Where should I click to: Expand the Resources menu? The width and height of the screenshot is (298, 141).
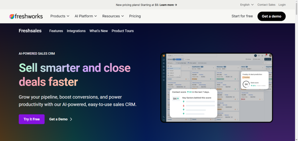click(x=113, y=16)
